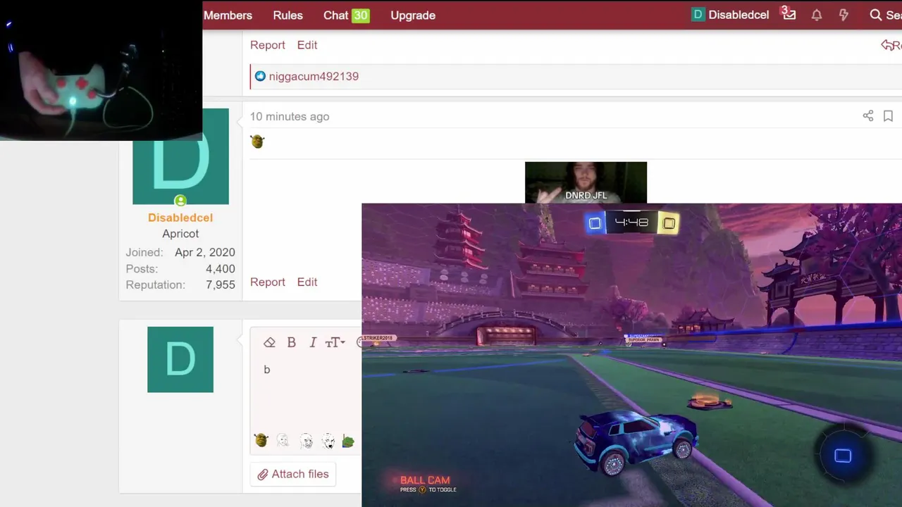Click the green online status indicator
Viewport: 902px width, 507px height.
180,201
